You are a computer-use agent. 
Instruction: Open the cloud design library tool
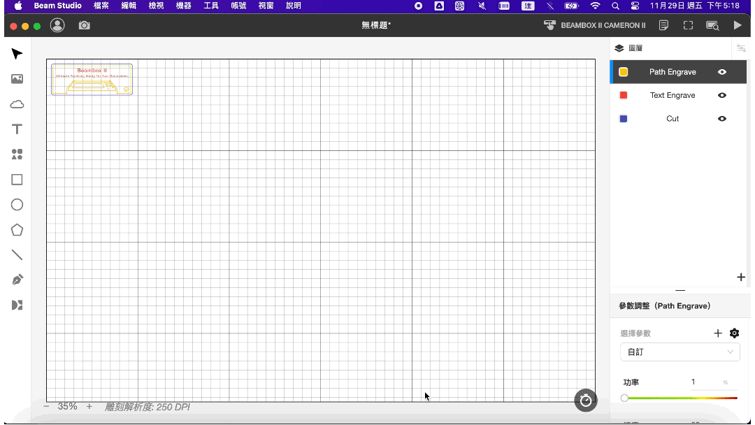17,104
